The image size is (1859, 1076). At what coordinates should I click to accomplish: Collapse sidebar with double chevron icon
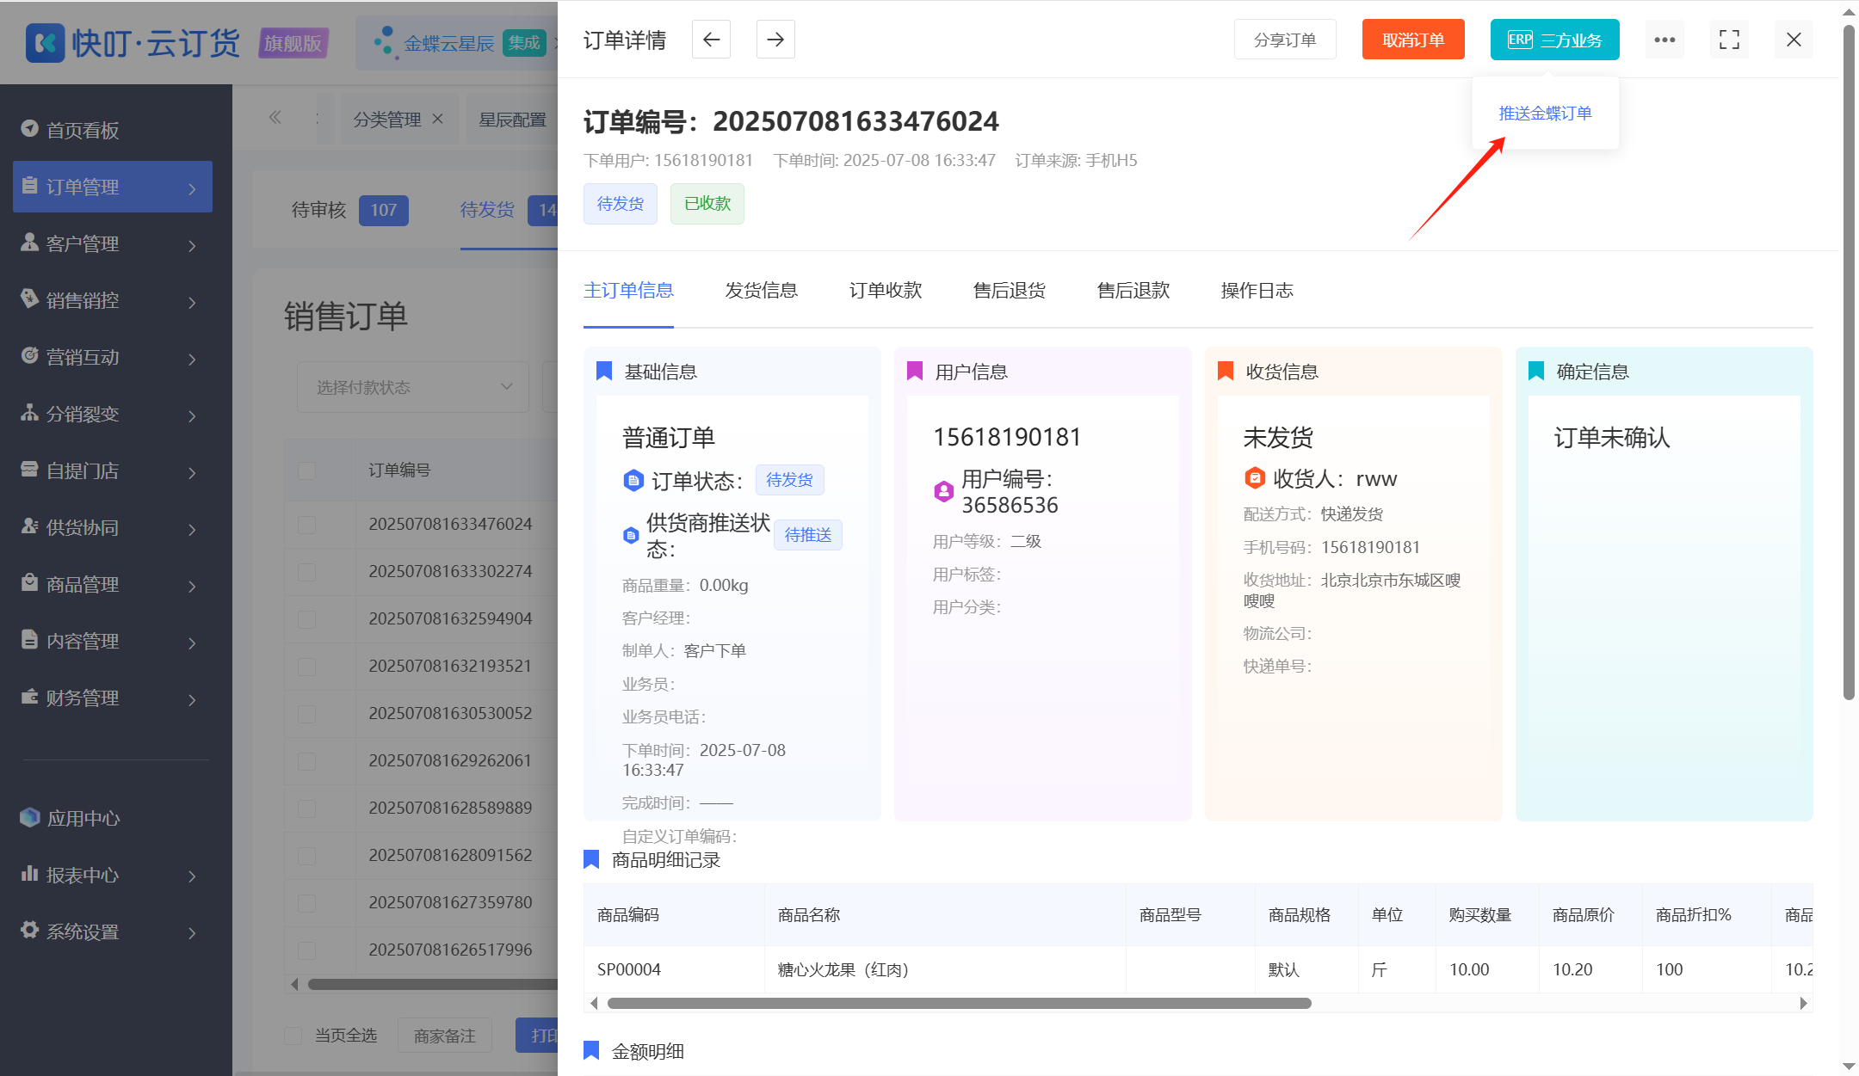tap(275, 118)
